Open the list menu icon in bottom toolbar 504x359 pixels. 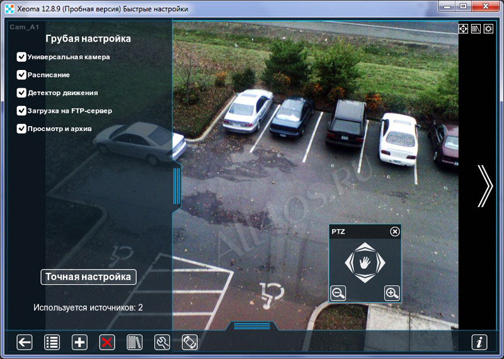coord(52,342)
